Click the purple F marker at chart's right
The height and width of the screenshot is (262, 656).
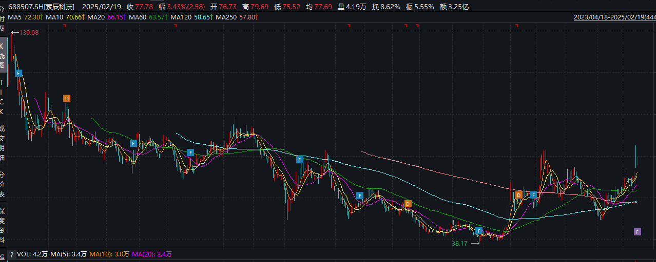[637, 232]
